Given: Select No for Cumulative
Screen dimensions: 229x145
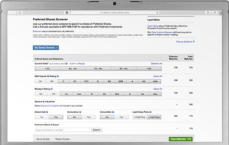Looking at the screenshot, I should click(74, 117).
